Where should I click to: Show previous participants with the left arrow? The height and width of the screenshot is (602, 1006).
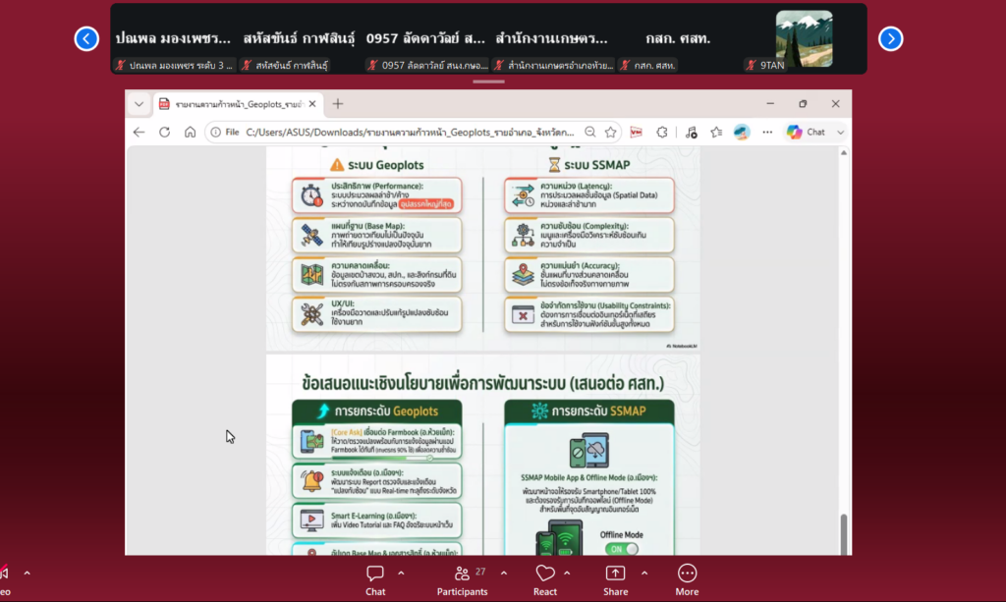click(86, 38)
